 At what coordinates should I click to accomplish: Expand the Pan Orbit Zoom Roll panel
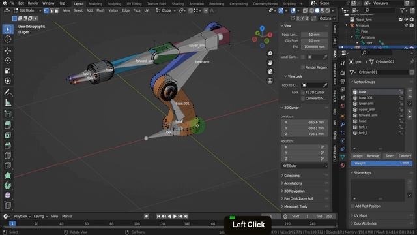pyautogui.click(x=298, y=198)
